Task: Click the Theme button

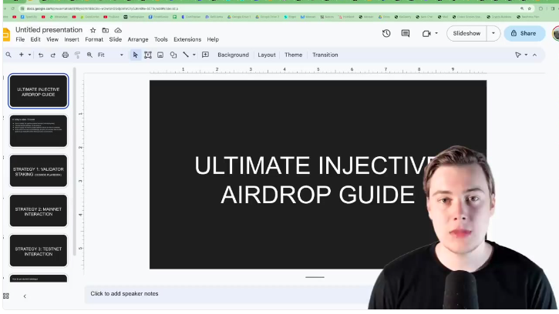Action: 294,55
